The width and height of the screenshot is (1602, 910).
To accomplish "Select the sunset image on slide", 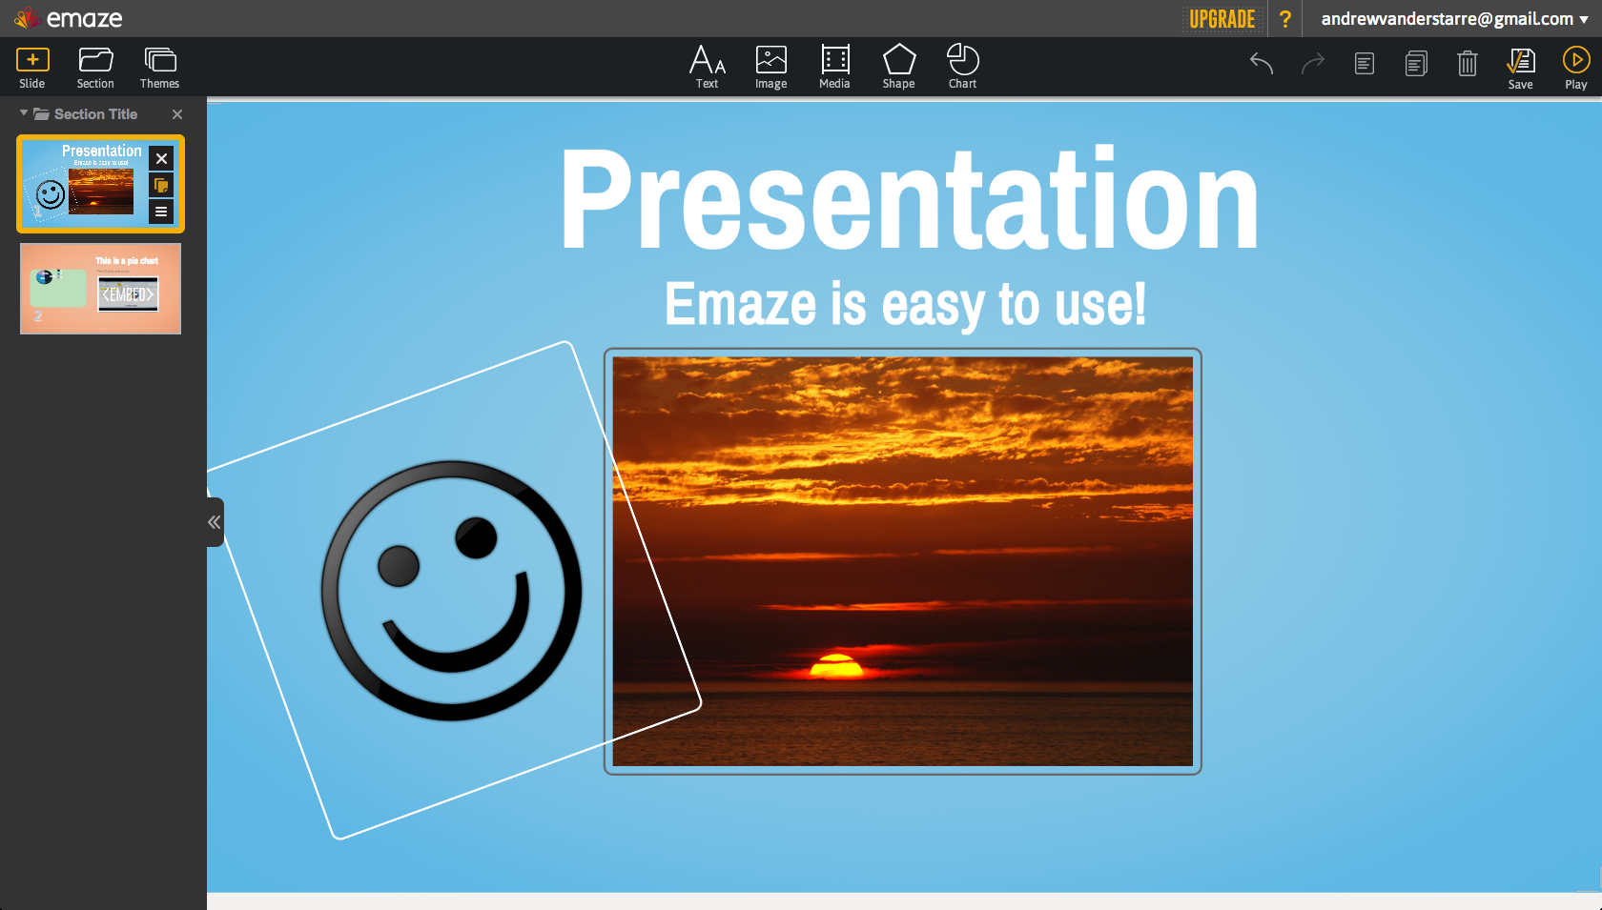I will point(903,561).
